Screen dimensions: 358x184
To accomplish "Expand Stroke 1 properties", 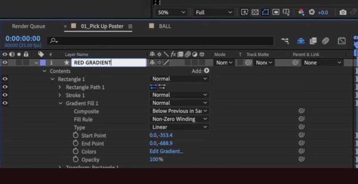I will coord(60,95).
